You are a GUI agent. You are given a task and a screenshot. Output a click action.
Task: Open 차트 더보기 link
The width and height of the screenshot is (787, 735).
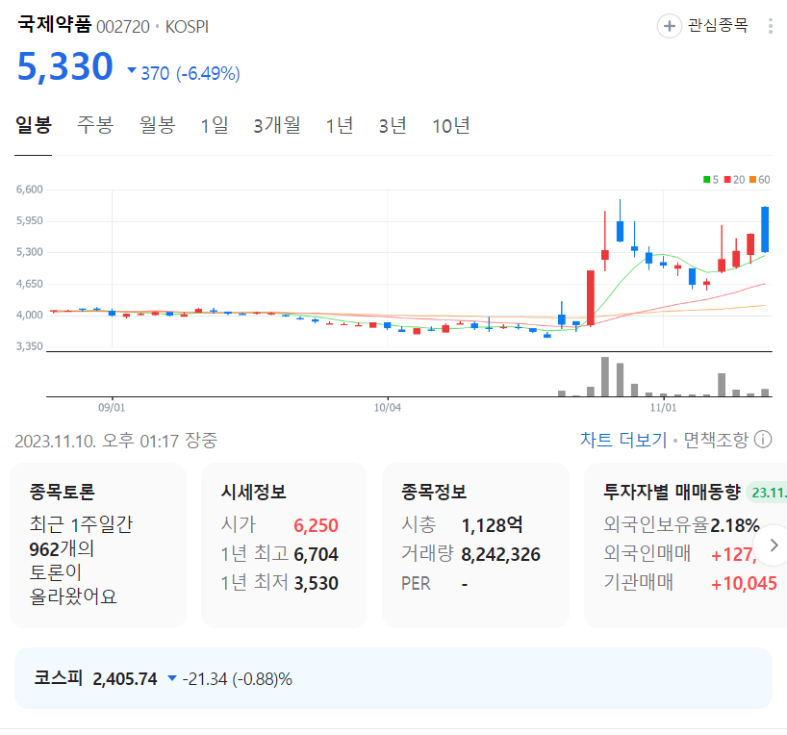(626, 439)
